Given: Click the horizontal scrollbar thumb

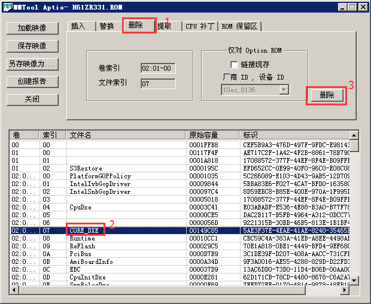Looking at the screenshot, I should (x=162, y=290).
